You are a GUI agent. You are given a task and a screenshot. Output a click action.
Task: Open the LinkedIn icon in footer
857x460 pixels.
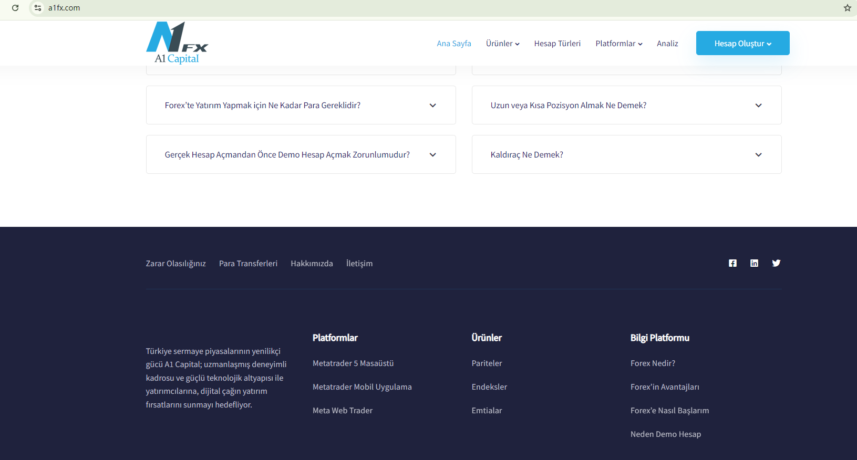click(x=754, y=263)
